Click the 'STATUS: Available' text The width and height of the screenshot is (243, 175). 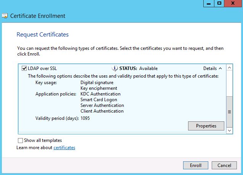click(x=138, y=68)
